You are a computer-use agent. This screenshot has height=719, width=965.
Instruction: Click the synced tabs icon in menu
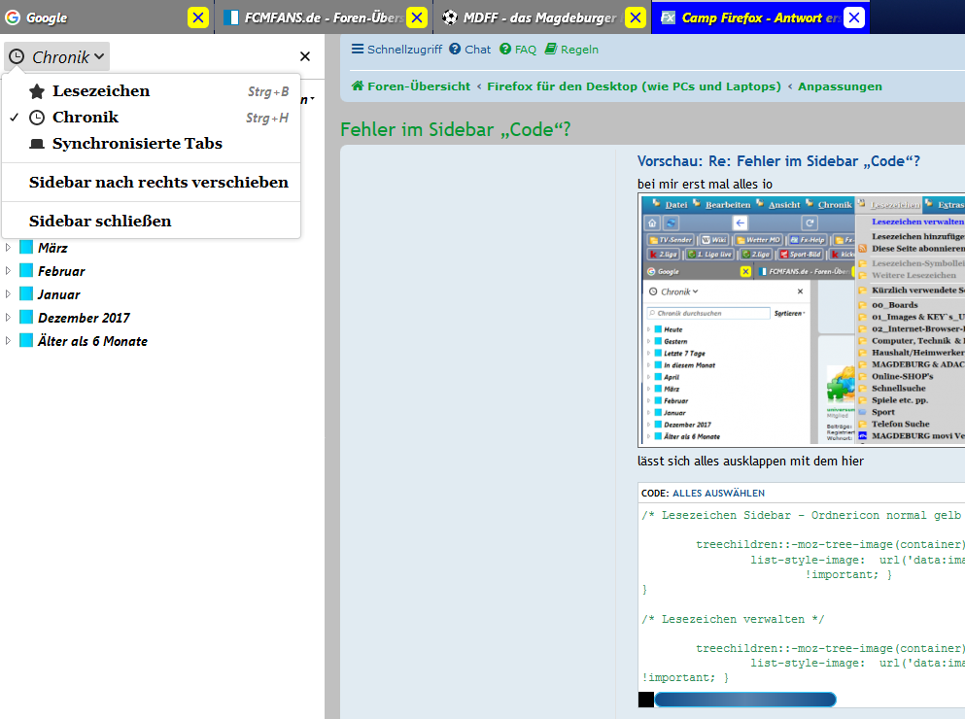pos(37,144)
